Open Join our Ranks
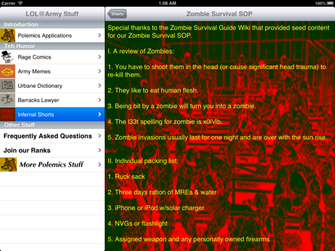This screenshot has height=251, width=335. click(52, 151)
